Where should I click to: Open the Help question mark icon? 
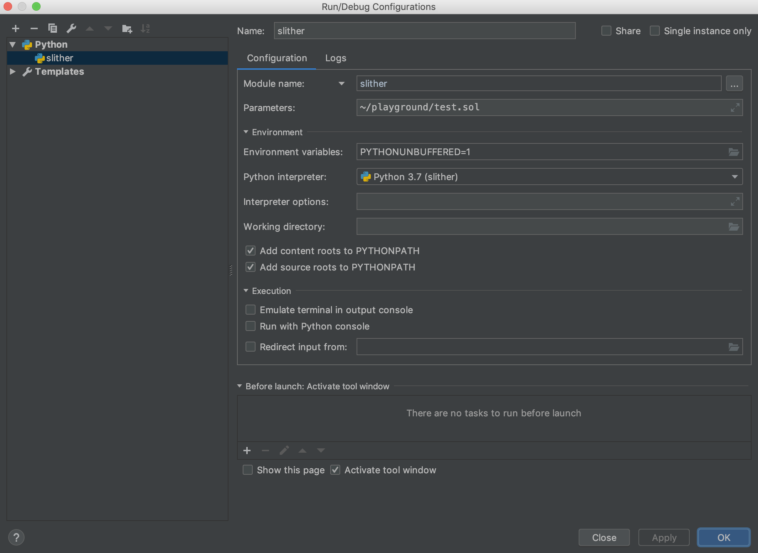click(x=16, y=537)
